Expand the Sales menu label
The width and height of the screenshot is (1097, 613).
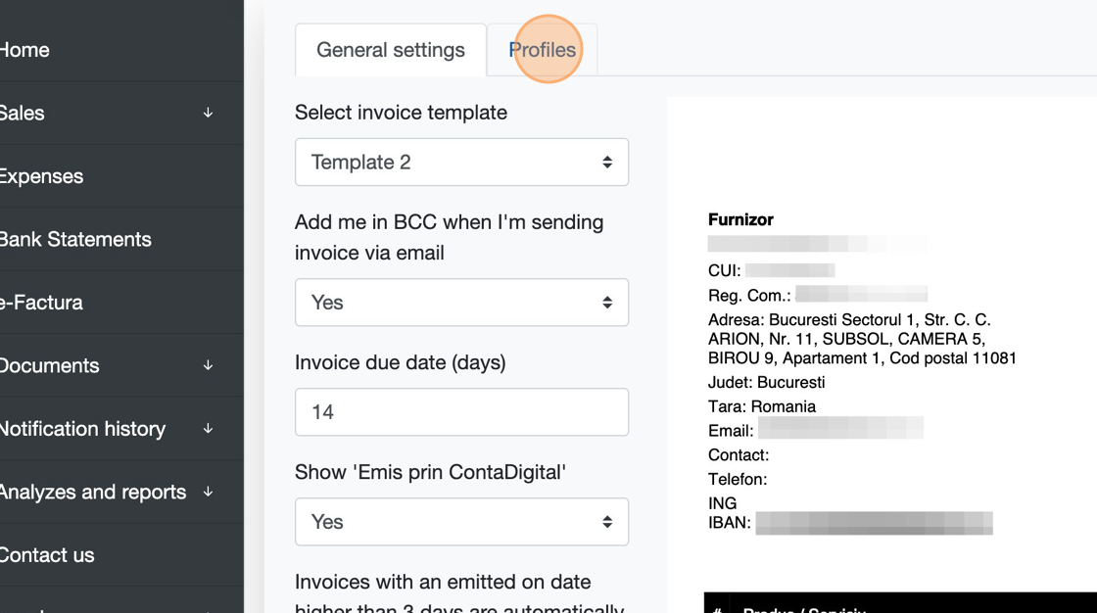click(x=23, y=114)
